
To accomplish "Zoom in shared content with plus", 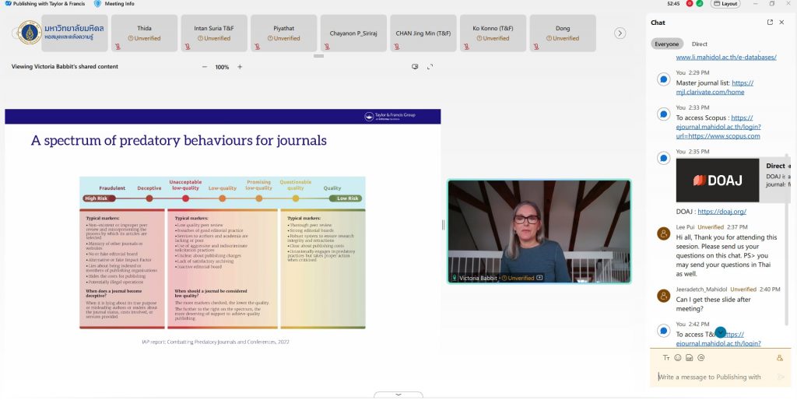I will 240,67.
